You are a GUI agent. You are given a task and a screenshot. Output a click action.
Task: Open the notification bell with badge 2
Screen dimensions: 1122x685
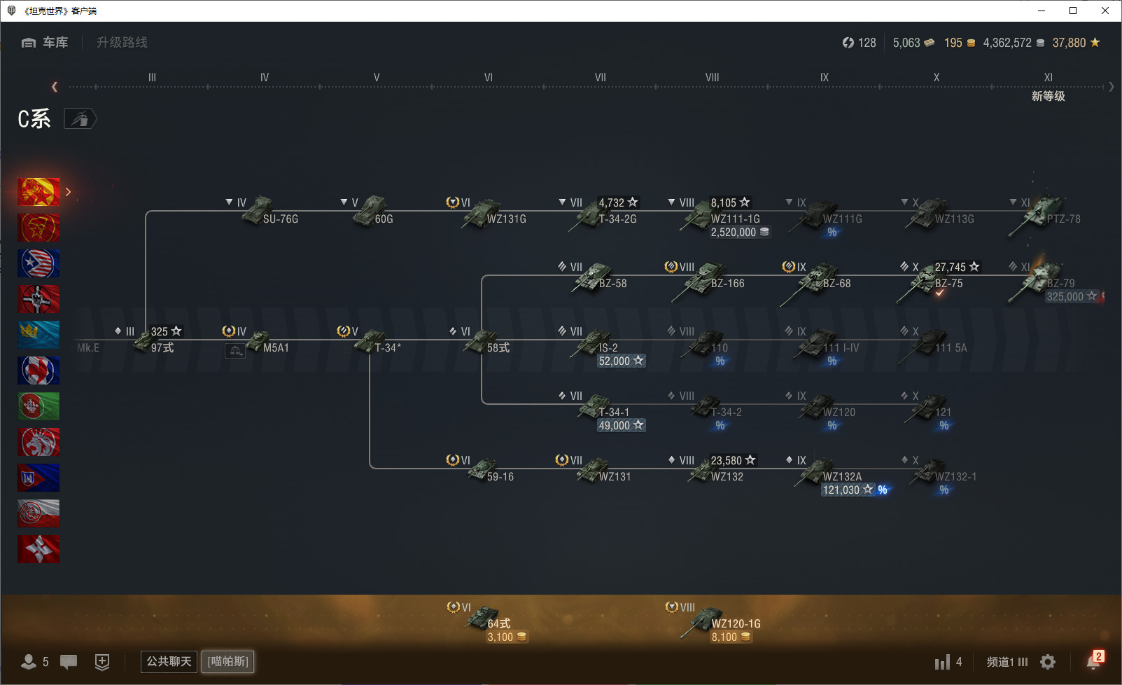[1094, 660]
